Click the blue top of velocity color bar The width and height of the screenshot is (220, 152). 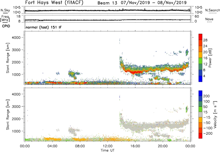click(x=200, y=93)
